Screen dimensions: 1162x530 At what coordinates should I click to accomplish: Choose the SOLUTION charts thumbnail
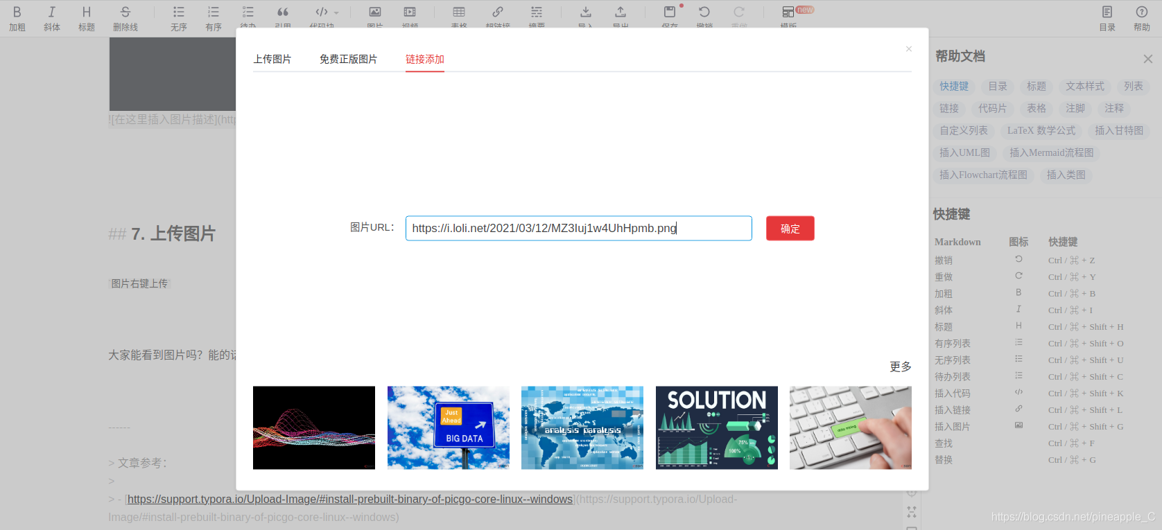click(717, 428)
